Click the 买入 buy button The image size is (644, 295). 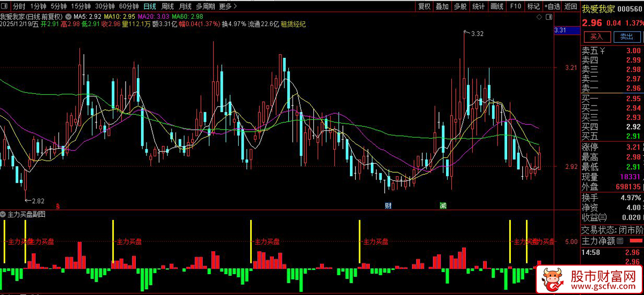coord(597,37)
